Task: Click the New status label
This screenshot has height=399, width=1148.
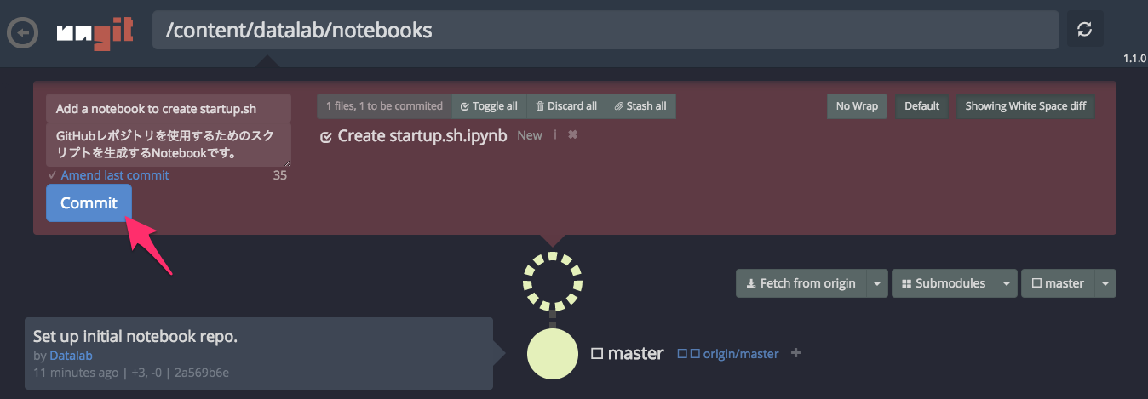Action: [x=530, y=135]
